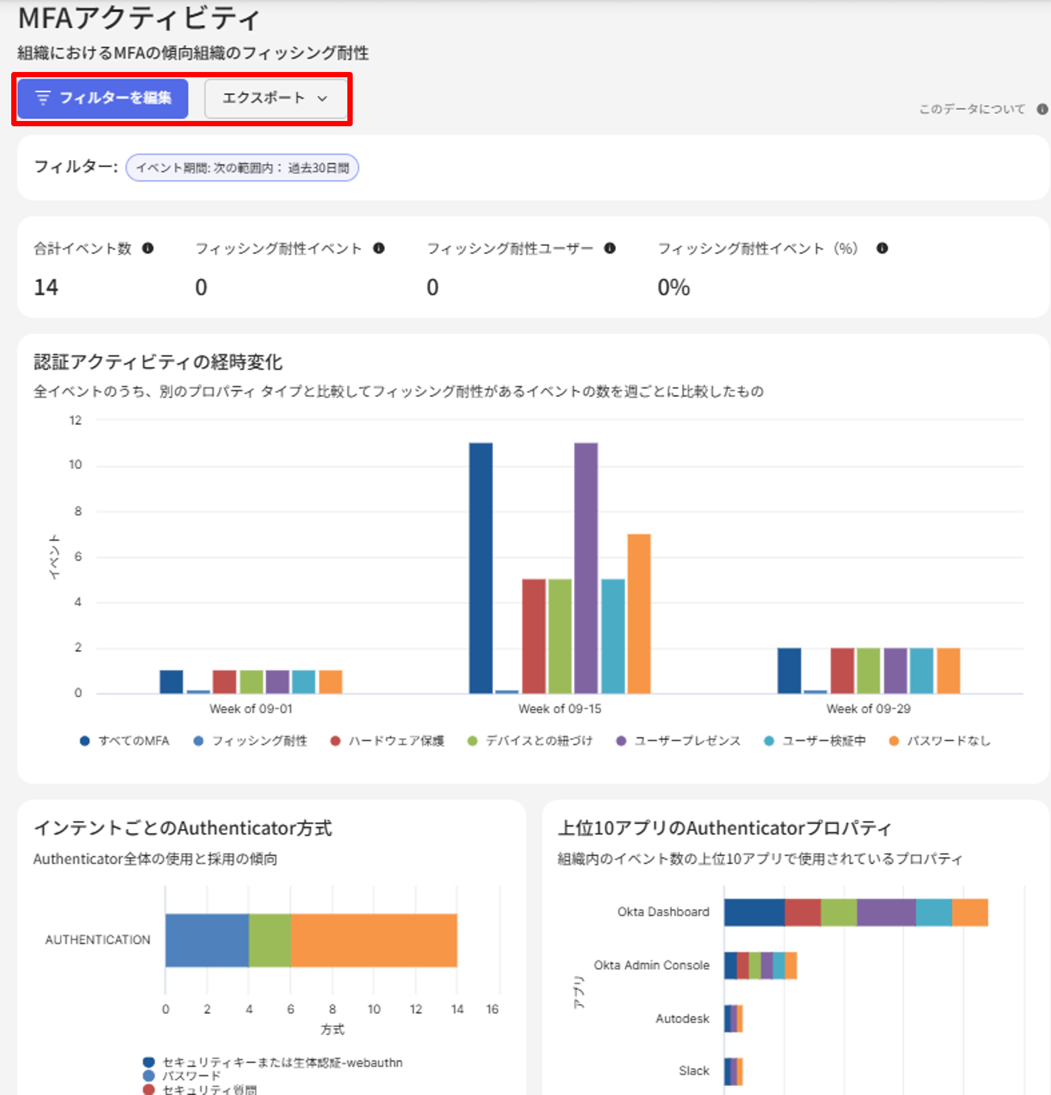This screenshot has height=1095, width=1051.
Task: Click the info icon beside フィッシング耐性イベント (%)
Action: click(x=882, y=248)
